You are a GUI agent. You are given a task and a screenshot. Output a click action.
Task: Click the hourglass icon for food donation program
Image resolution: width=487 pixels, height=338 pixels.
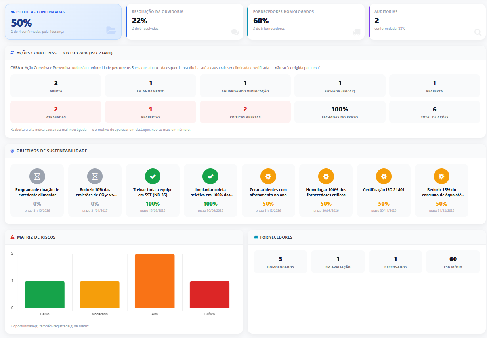(37, 176)
